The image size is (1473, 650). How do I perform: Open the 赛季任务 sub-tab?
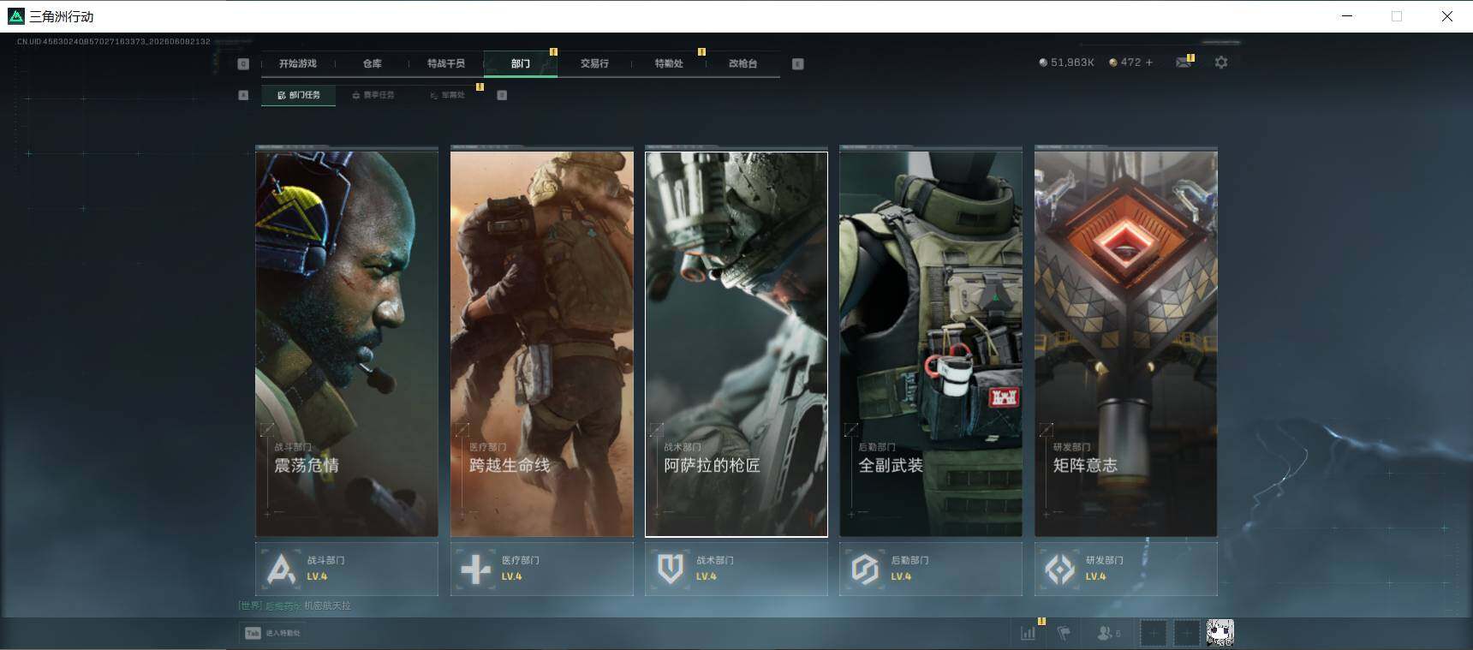373,95
